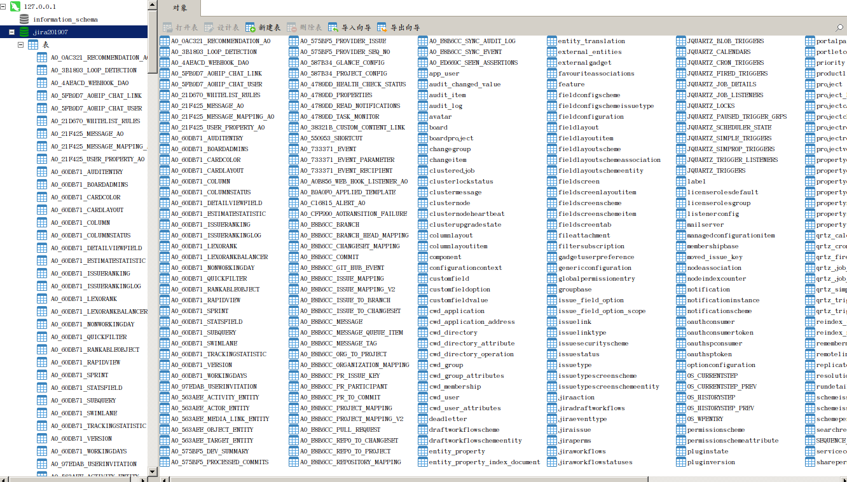Viewport: 847px width, 482px height.
Task: Click the 打开表 (Open Table) toolbar icon
Action: [x=168, y=27]
